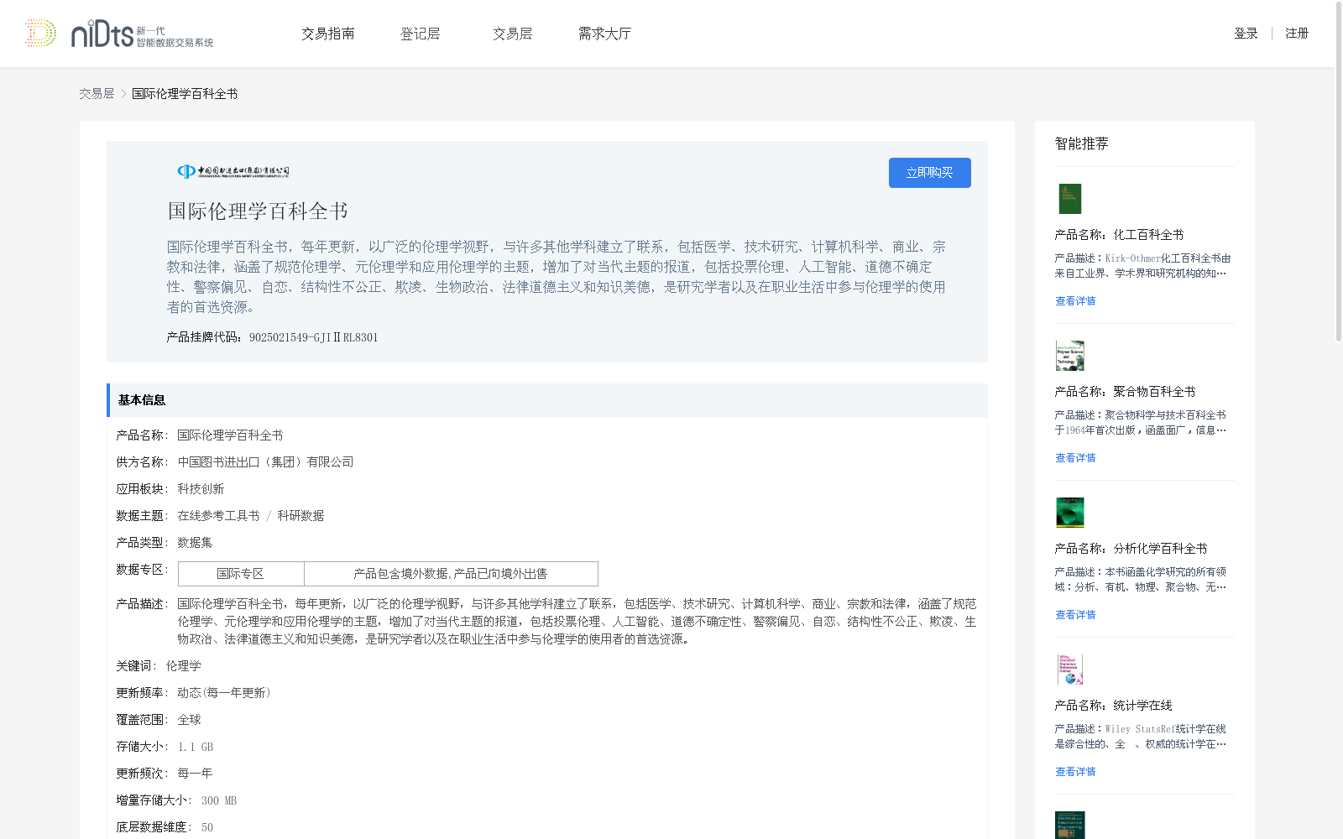Screen dimensions: 1343x839
Task: View details of 化工百科全书
Action: [1075, 301]
